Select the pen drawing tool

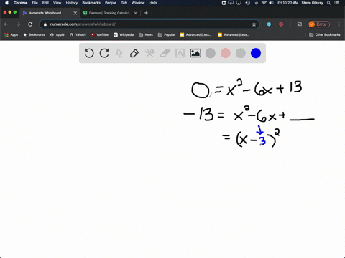click(134, 53)
